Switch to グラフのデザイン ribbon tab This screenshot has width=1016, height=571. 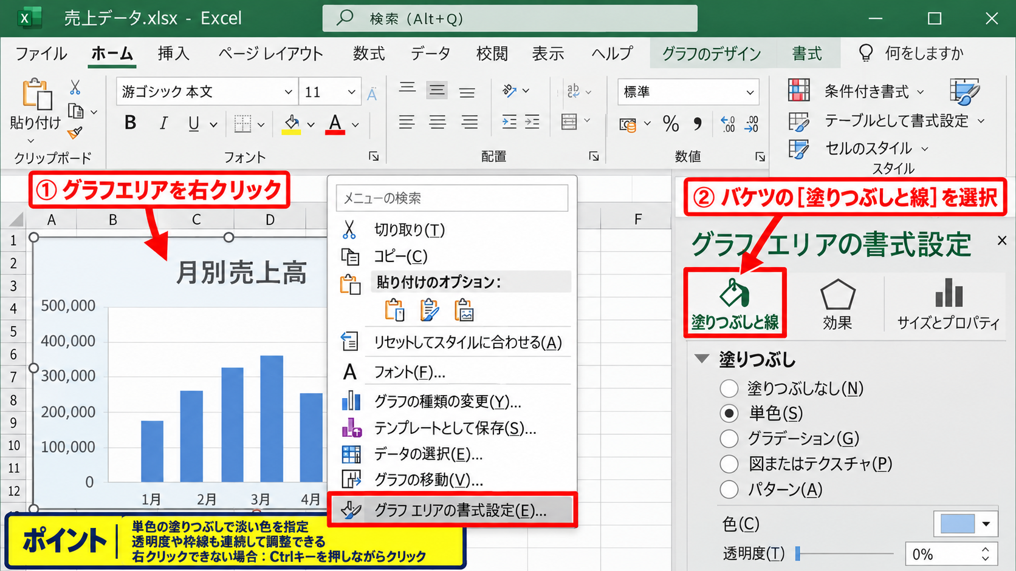(x=711, y=53)
